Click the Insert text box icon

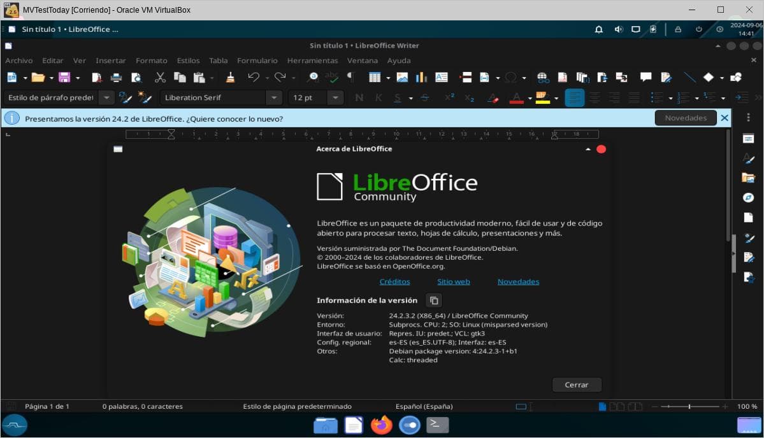(442, 78)
